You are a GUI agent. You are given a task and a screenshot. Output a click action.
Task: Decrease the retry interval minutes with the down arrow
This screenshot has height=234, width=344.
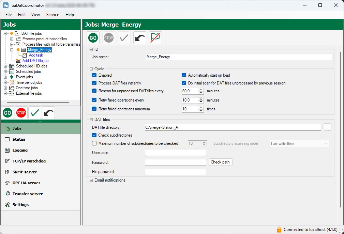click(x=201, y=102)
